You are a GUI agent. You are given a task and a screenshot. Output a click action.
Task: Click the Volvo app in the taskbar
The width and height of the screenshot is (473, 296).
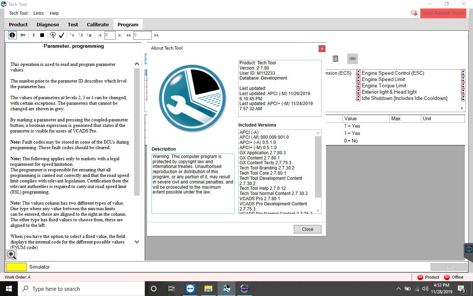[244, 289]
